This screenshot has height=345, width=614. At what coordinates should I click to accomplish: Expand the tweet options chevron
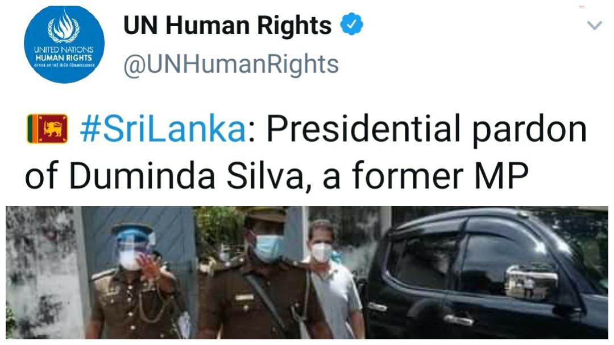pyautogui.click(x=595, y=26)
